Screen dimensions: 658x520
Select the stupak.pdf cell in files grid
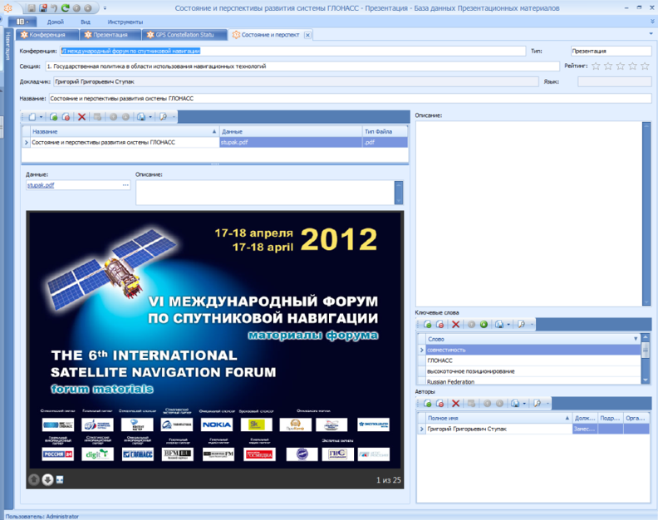291,142
